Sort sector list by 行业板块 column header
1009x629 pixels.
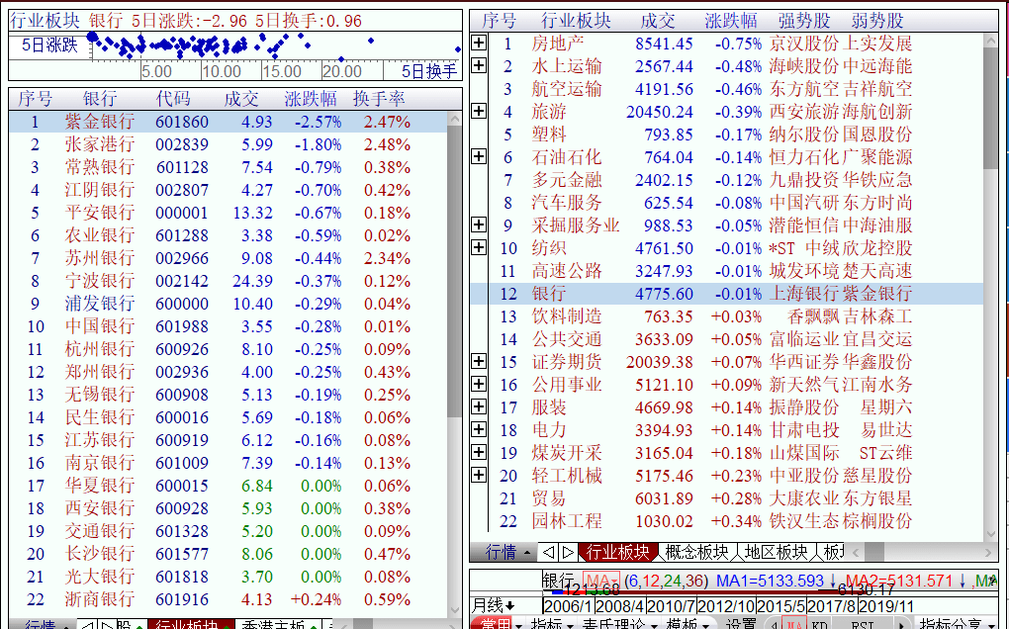576,21
